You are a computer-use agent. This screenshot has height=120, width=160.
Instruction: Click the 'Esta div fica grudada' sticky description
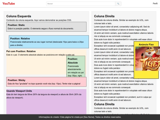pyautogui.click(x=44, y=84)
